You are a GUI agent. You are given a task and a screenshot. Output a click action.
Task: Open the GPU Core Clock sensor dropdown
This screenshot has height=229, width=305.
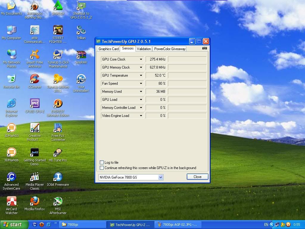[141, 59]
